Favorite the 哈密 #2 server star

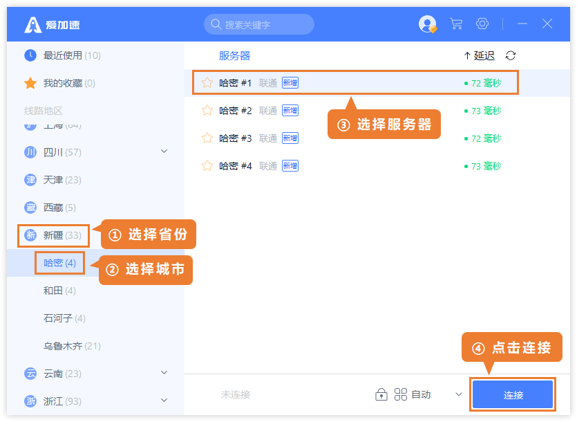[x=207, y=110]
